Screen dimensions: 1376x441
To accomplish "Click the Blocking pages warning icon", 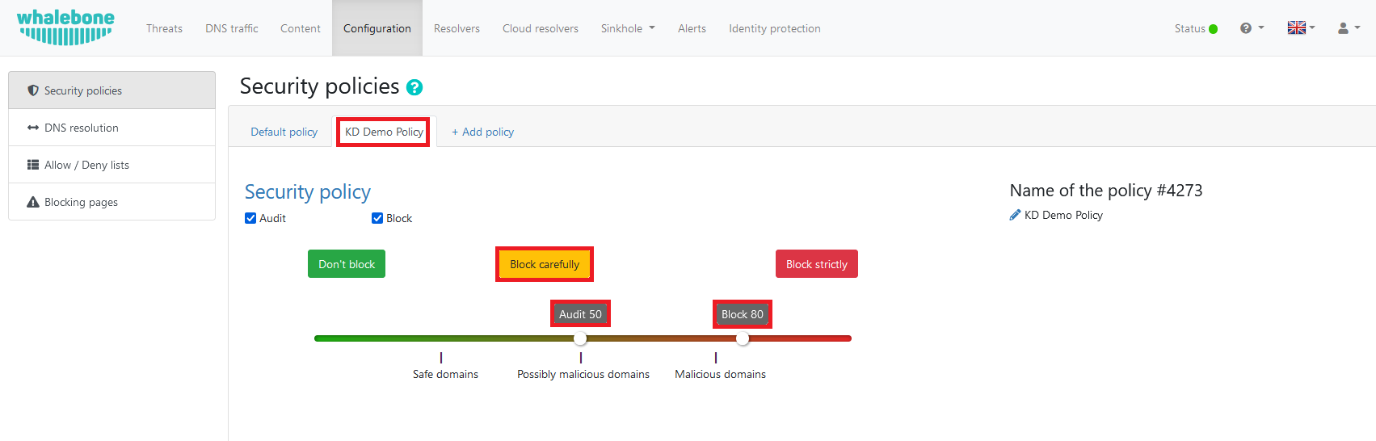I will pyautogui.click(x=33, y=202).
